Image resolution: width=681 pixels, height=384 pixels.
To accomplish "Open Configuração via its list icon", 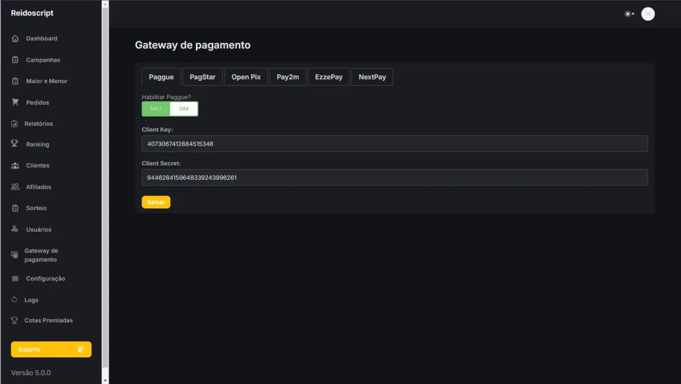I will (x=15, y=279).
